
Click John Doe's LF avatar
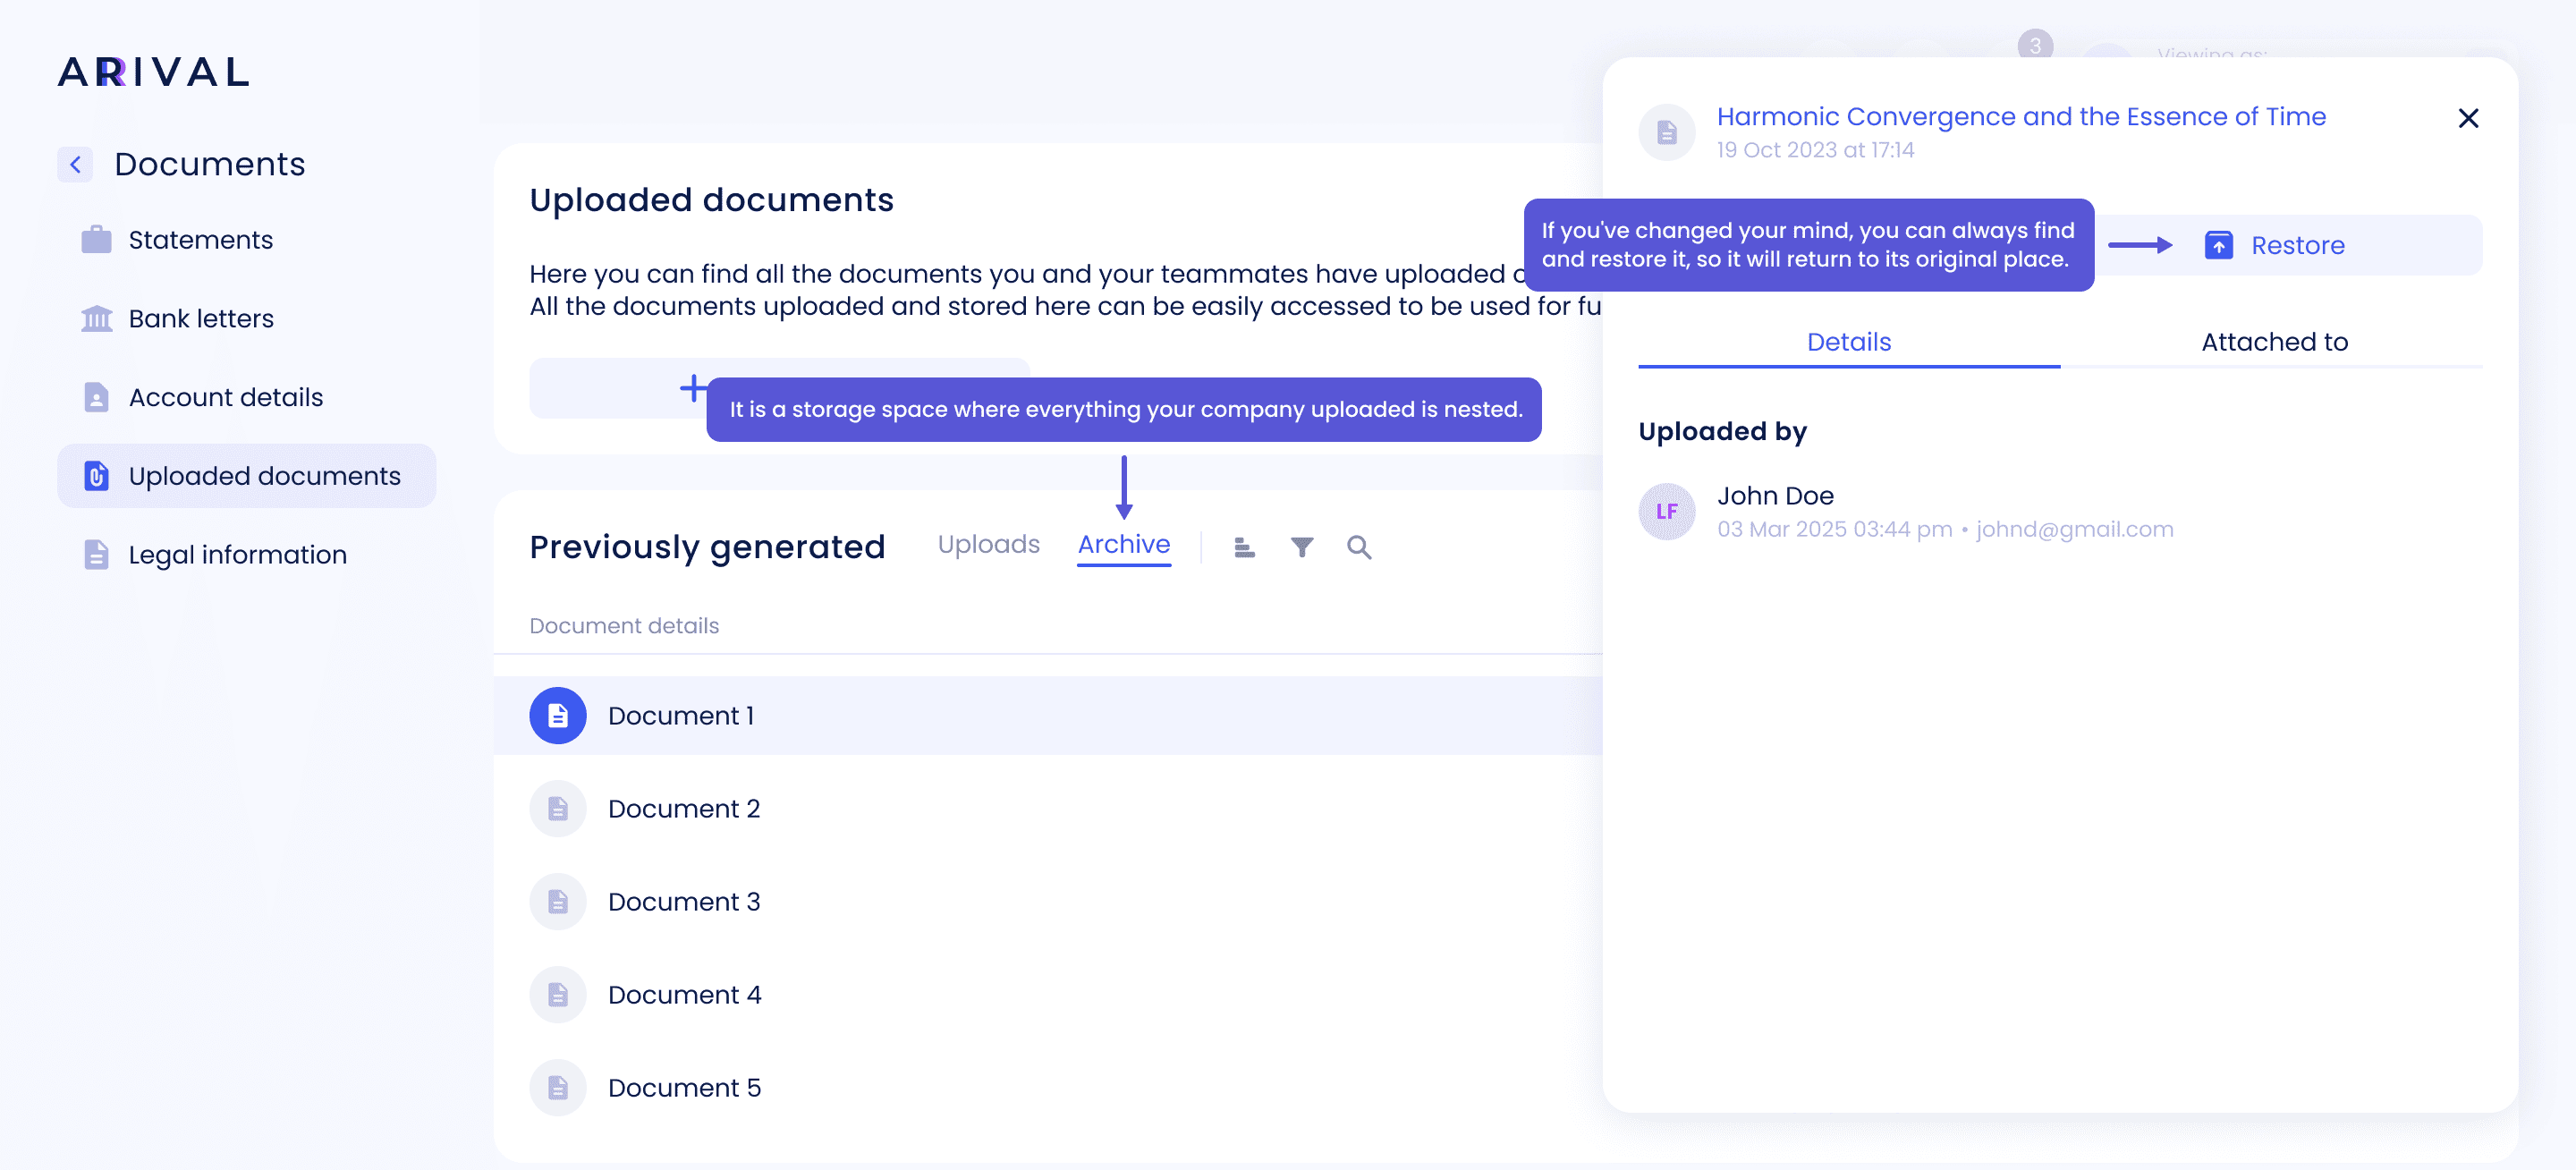[x=1666, y=512]
